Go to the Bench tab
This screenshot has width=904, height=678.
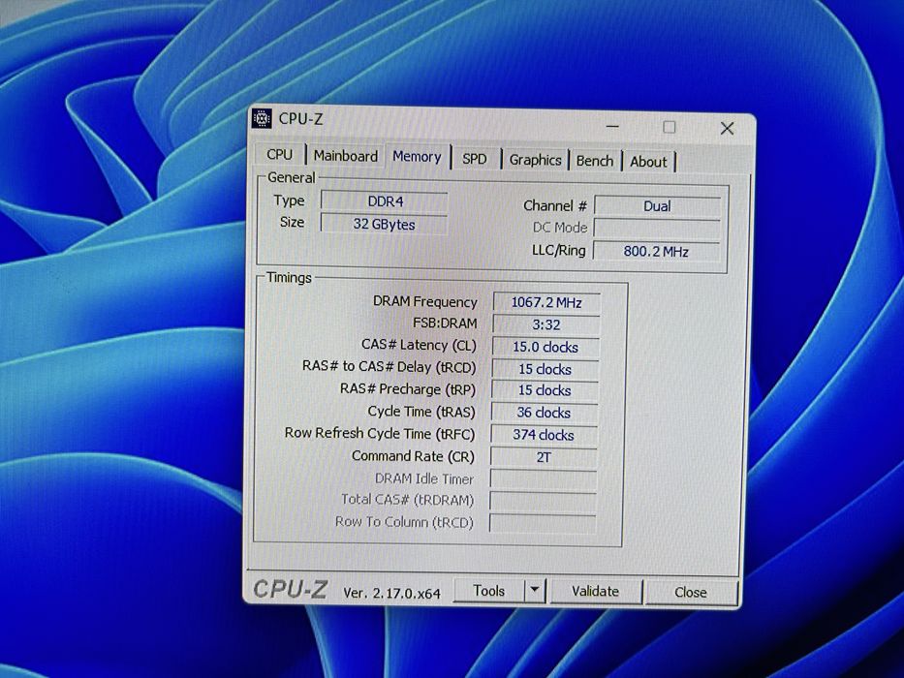[594, 161]
